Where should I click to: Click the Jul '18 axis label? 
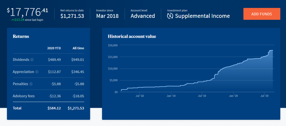coord(139,96)
